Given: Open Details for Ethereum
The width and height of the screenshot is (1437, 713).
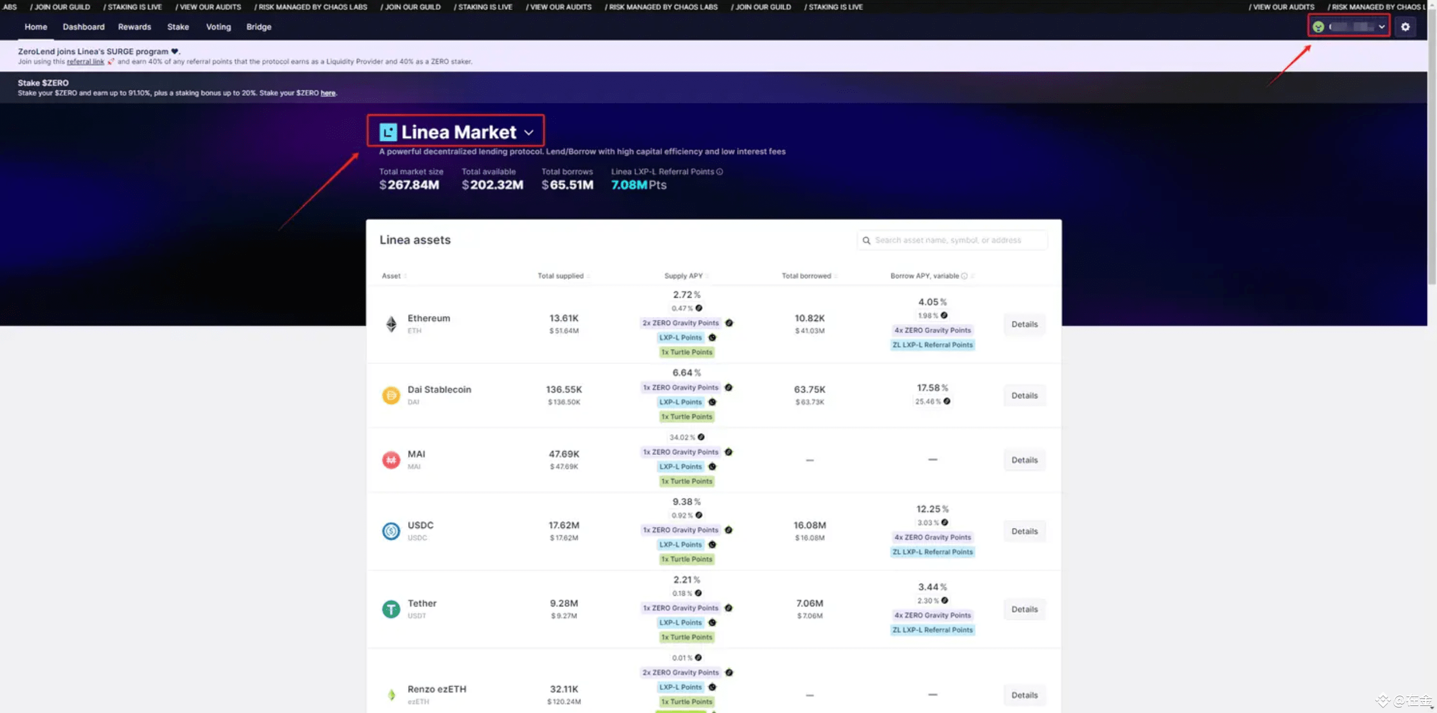Looking at the screenshot, I should click(1024, 324).
